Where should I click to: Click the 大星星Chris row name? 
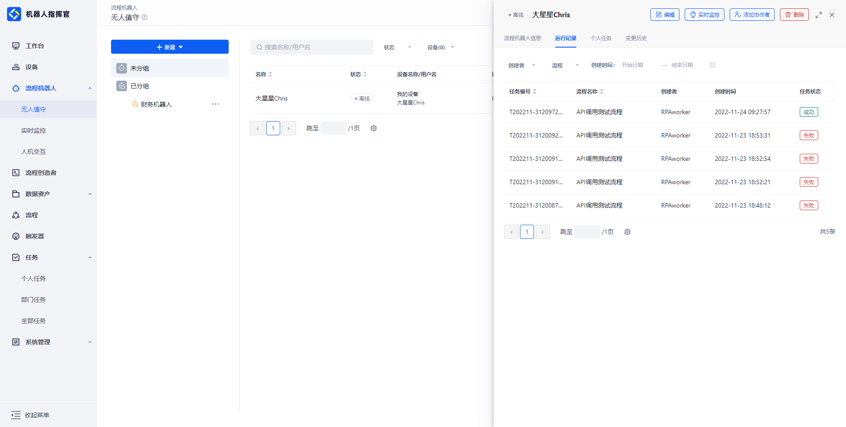click(271, 98)
